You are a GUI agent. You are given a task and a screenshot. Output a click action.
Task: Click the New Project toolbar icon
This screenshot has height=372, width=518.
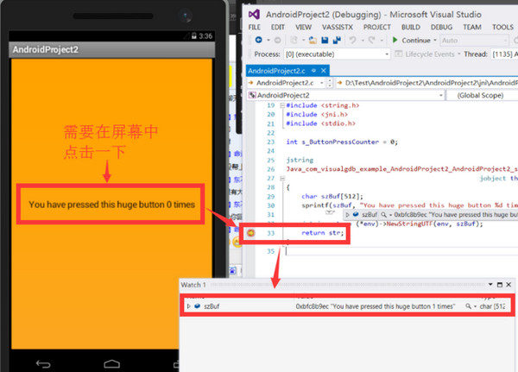point(294,41)
